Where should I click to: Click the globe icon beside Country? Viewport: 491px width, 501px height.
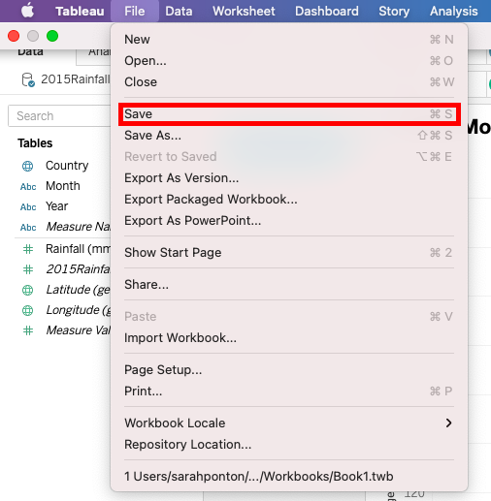tap(27, 166)
